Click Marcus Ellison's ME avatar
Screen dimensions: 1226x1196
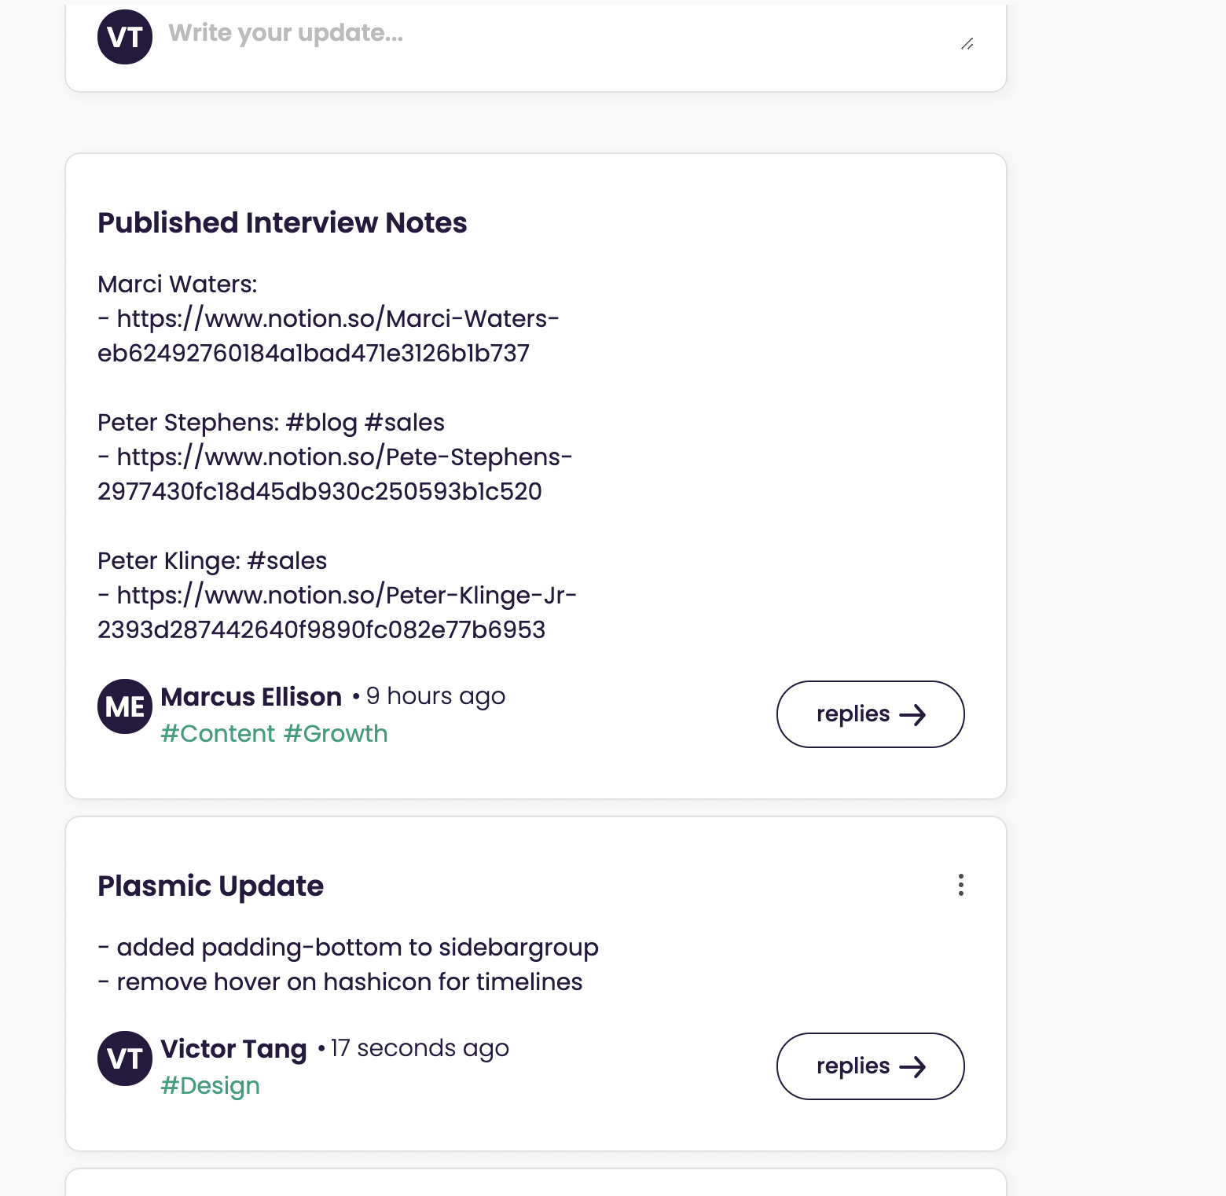click(124, 706)
